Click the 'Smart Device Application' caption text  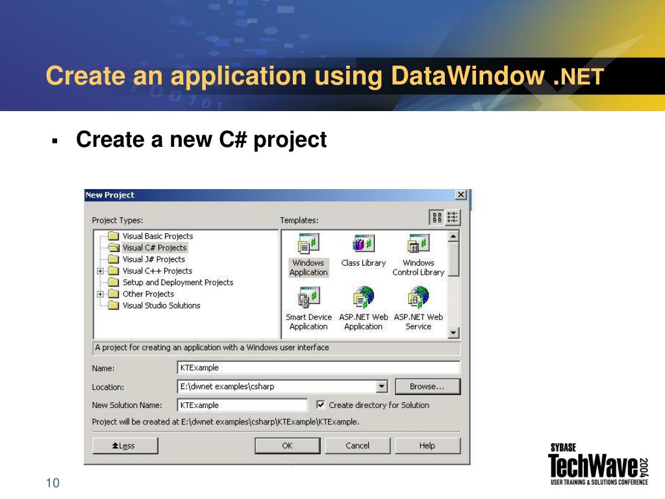click(308, 322)
